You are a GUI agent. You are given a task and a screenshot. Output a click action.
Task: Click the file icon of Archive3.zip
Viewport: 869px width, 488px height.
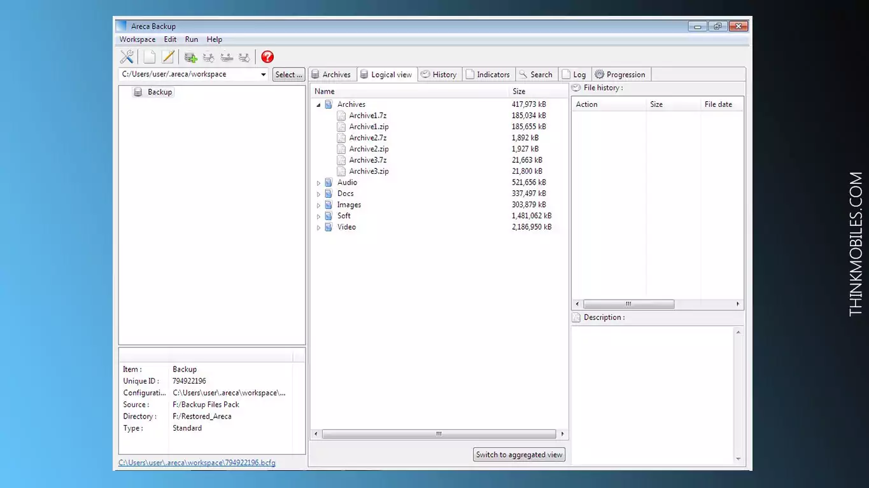coord(341,171)
